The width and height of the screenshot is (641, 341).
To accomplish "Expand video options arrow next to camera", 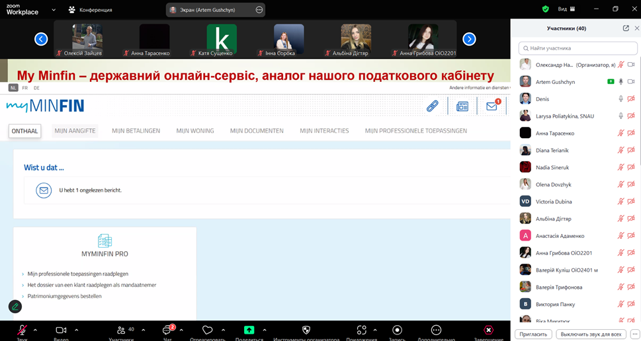I will click(77, 330).
